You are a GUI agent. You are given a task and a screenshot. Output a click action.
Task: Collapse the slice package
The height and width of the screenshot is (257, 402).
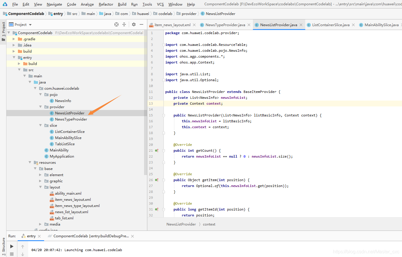(40, 126)
